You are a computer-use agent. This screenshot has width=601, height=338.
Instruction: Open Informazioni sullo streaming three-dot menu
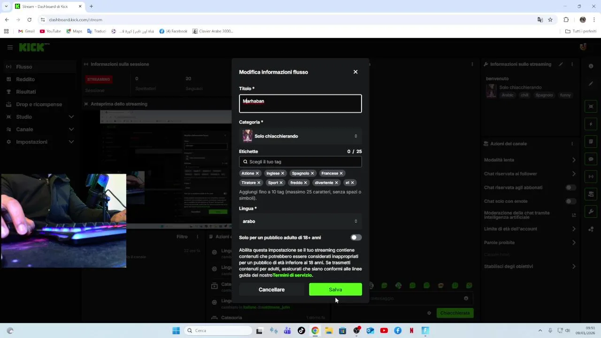(572, 64)
